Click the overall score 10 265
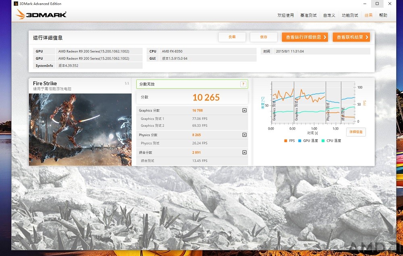 206,97
